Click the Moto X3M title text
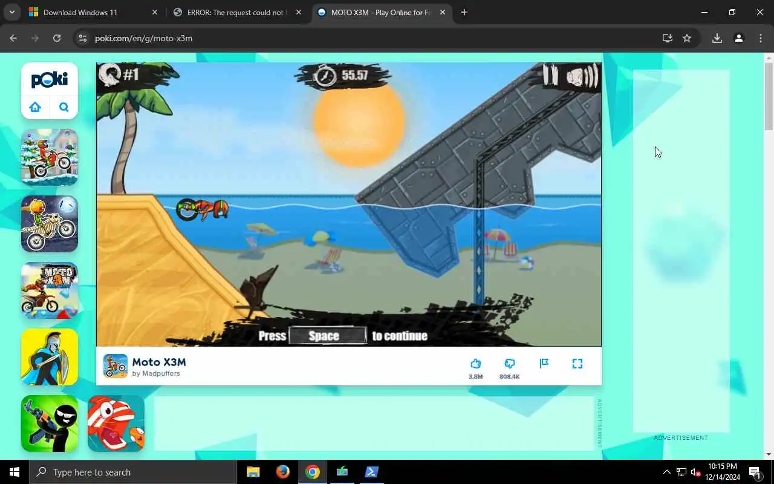Screen dimensions: 774x484 (x=159, y=362)
